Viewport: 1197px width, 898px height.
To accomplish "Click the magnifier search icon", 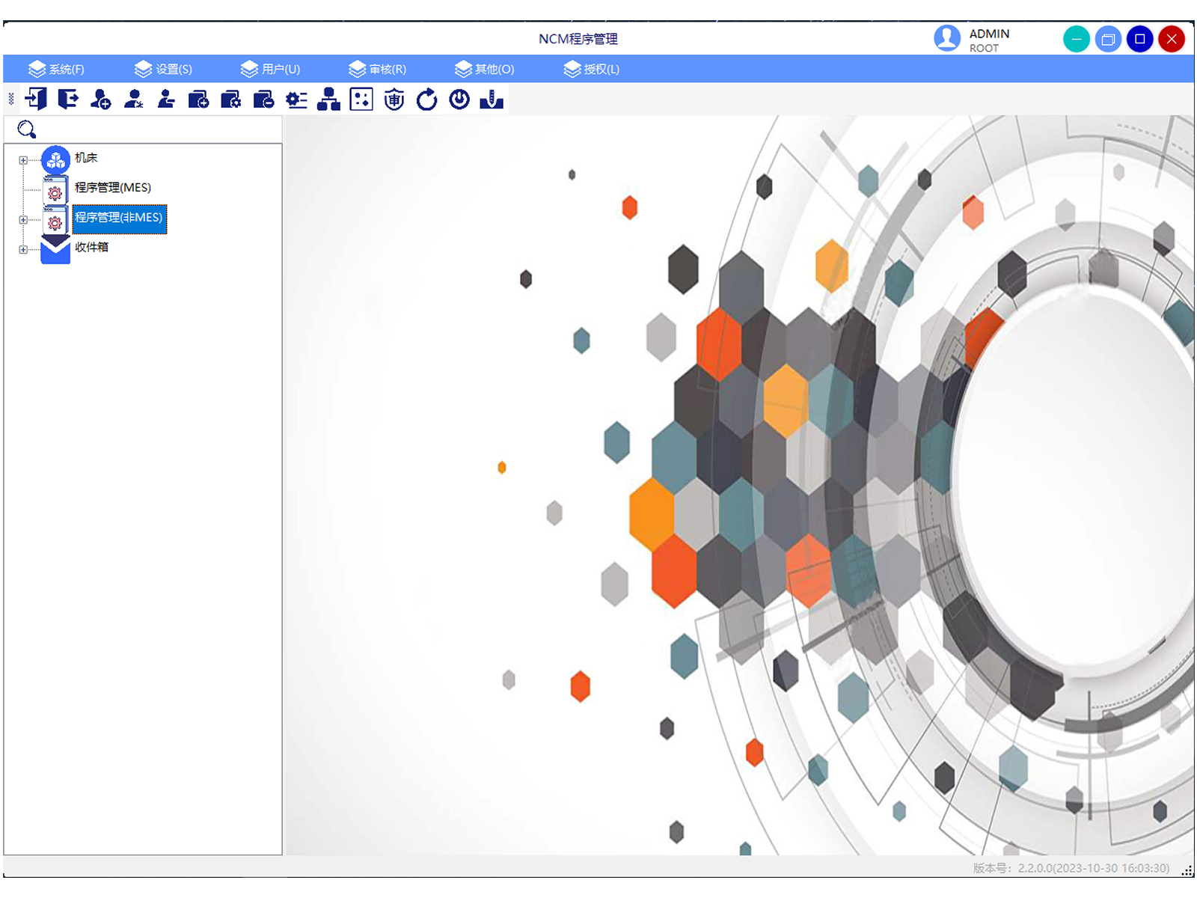I will 27,129.
